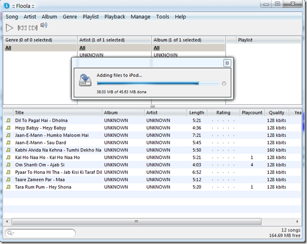Select the song Kal Ho Naa Ho - Kal Ho Naa Ho

tap(152, 157)
